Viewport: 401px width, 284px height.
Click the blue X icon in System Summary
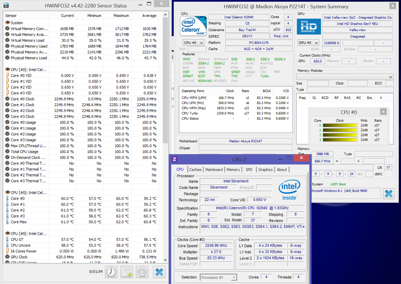point(389,194)
